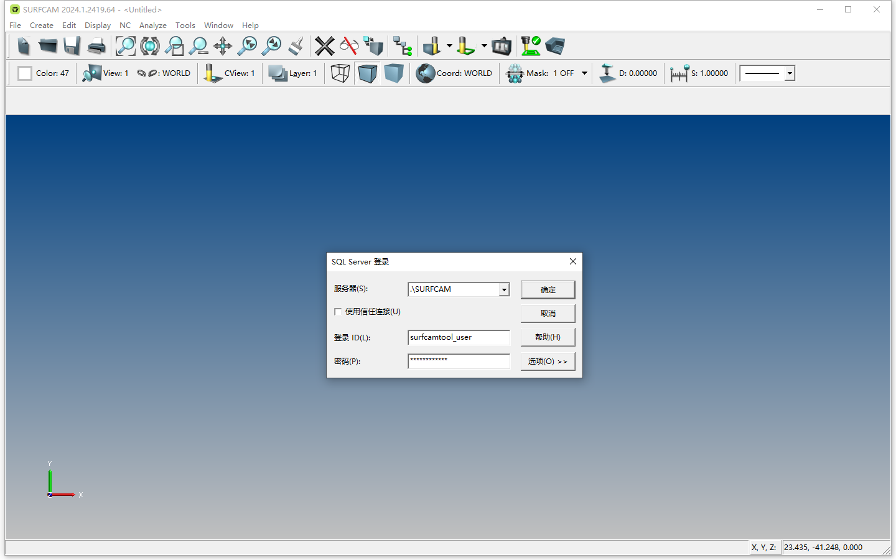
Task: Click the 登录 ID field
Action: (x=459, y=337)
